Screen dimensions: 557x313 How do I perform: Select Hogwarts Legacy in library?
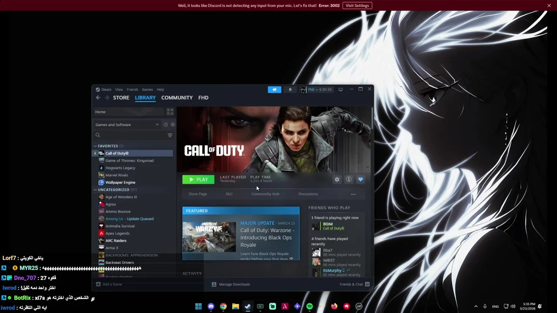click(120, 168)
